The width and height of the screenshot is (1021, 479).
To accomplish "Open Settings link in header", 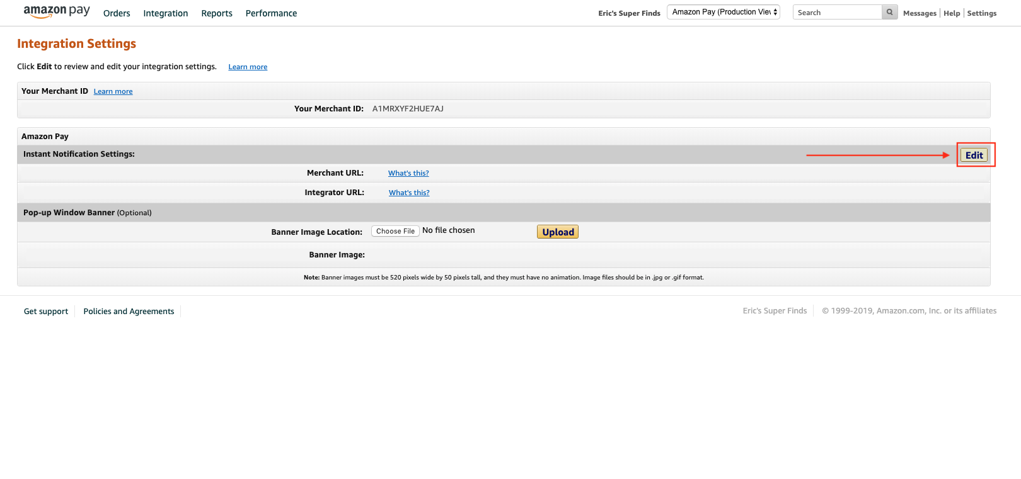I will coord(982,13).
